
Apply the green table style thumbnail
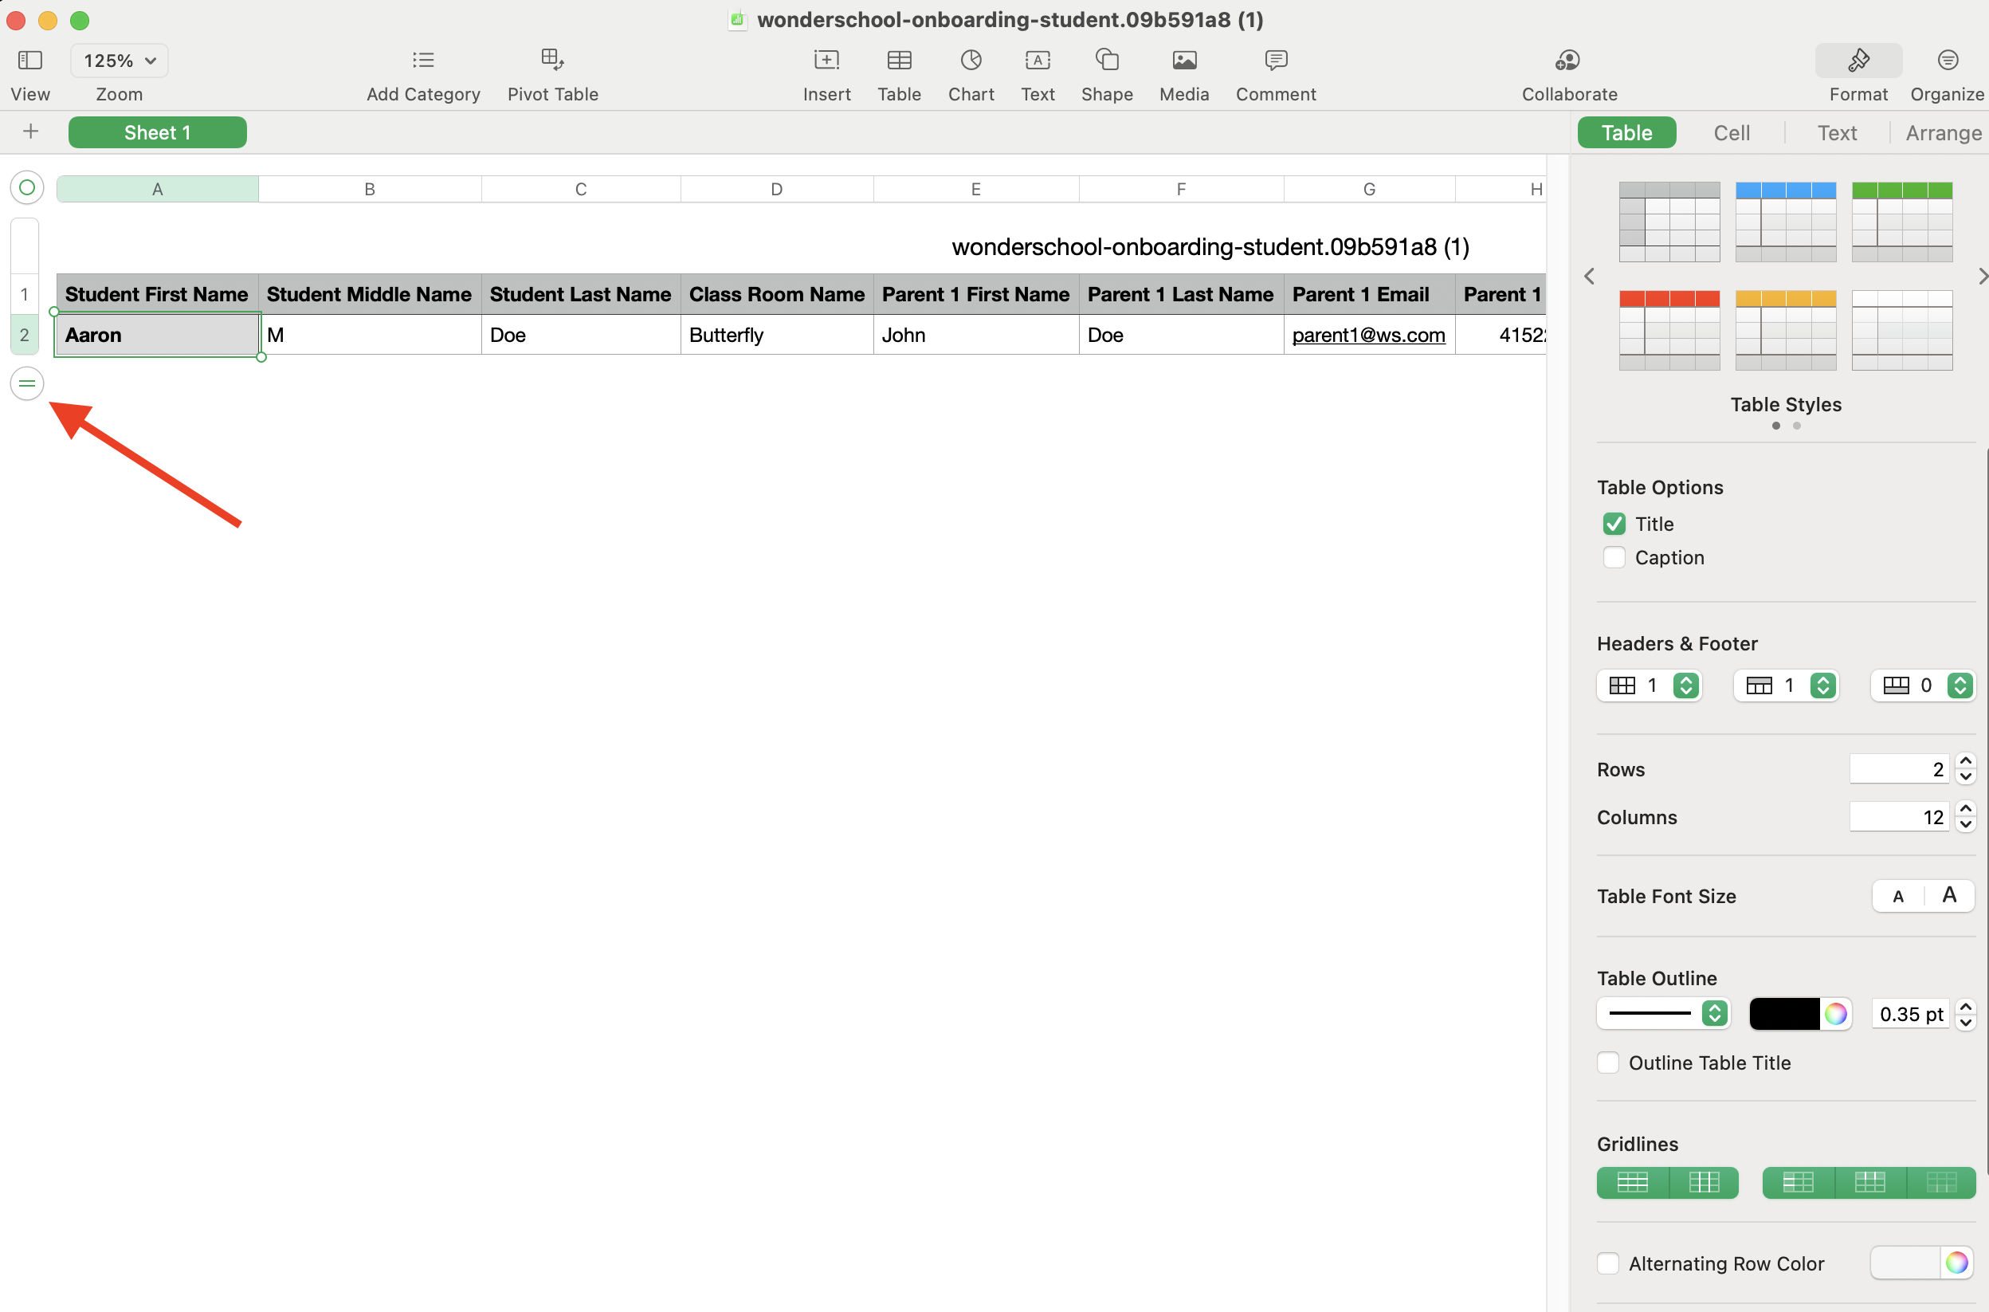pyautogui.click(x=1902, y=222)
